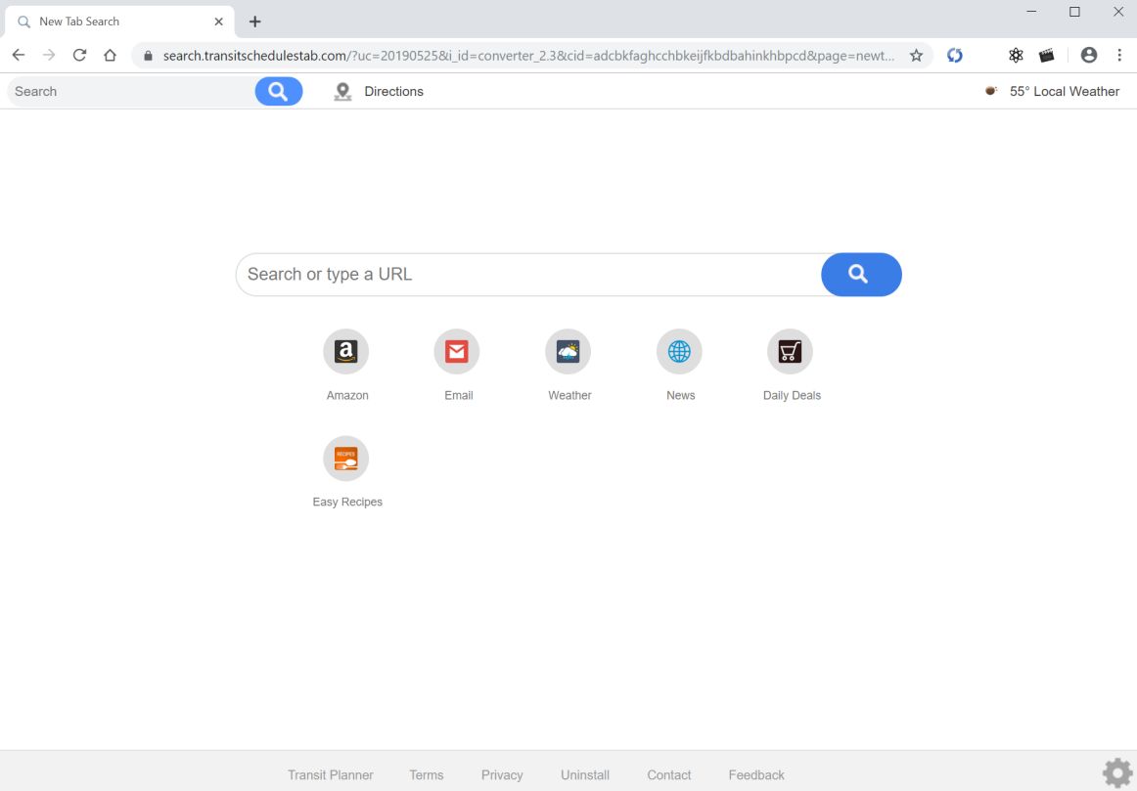The image size is (1137, 791).
Task: Click the atom-shaped extension icon
Action: click(1016, 55)
